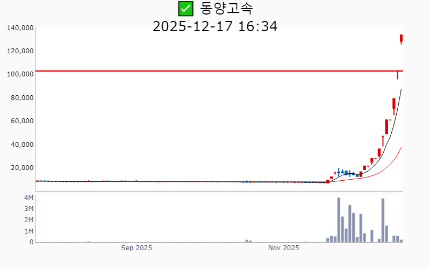Select the Nov 2025 date axis label
Viewport: 430px width, 269px height.
pos(283,248)
